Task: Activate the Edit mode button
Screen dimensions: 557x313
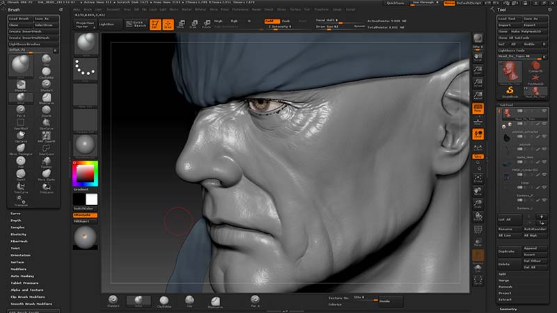Action: (155, 24)
